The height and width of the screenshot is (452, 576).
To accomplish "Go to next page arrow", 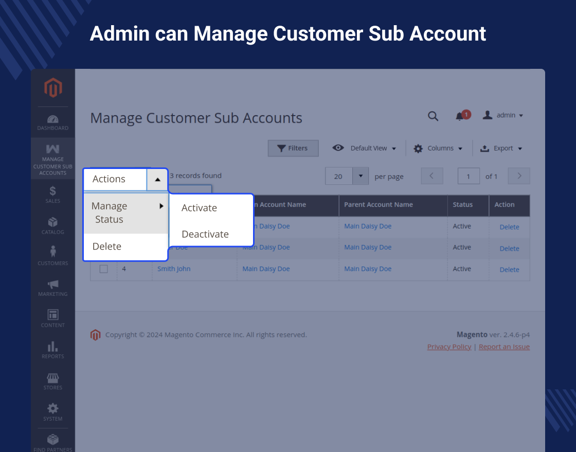I will pos(519,176).
